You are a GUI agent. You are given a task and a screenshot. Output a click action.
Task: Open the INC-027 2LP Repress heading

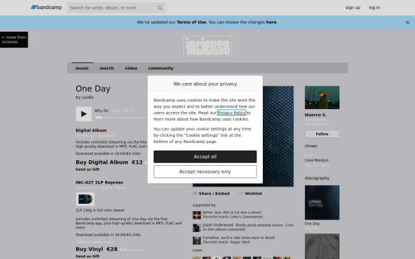[x=99, y=182]
